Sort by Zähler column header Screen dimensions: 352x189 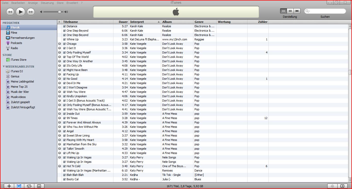click(x=258, y=22)
